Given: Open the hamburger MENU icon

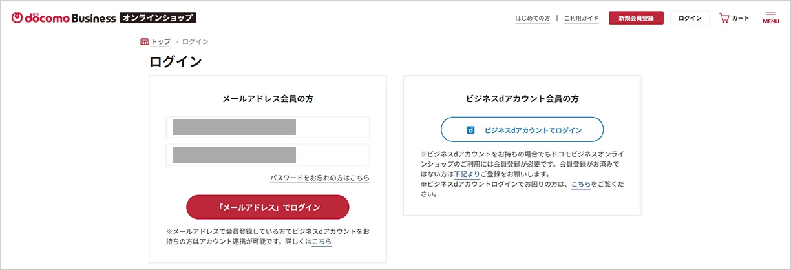Looking at the screenshot, I should (770, 17).
